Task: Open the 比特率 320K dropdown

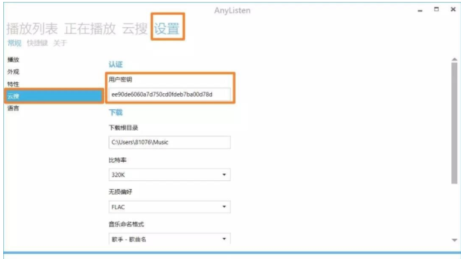Action: coord(169,175)
